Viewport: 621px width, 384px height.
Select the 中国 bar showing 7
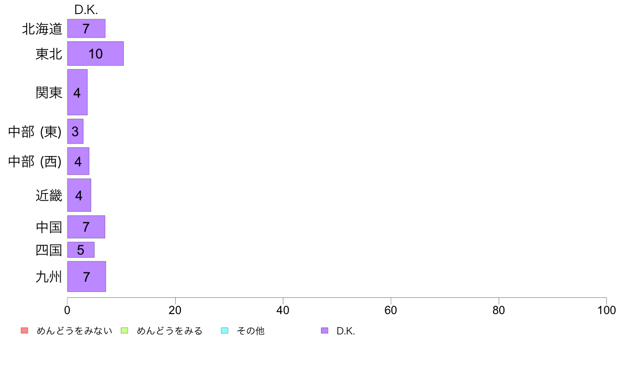[x=86, y=226]
